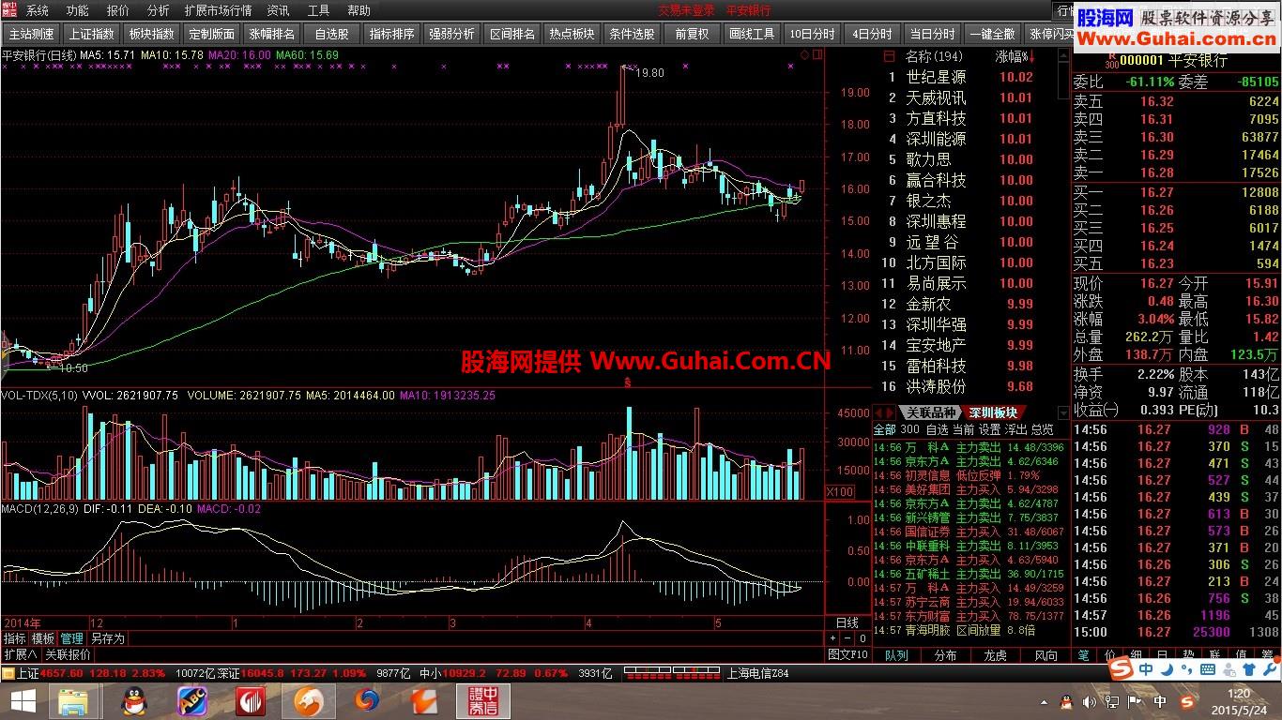1282x720 pixels.
Task: Open the 资讯 menu
Action: pyautogui.click(x=278, y=11)
